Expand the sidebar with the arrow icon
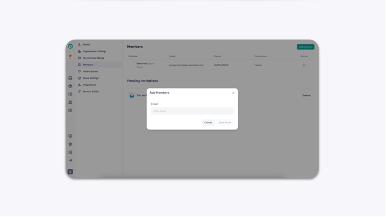Viewport: 386px width, 217px height. tap(70, 160)
